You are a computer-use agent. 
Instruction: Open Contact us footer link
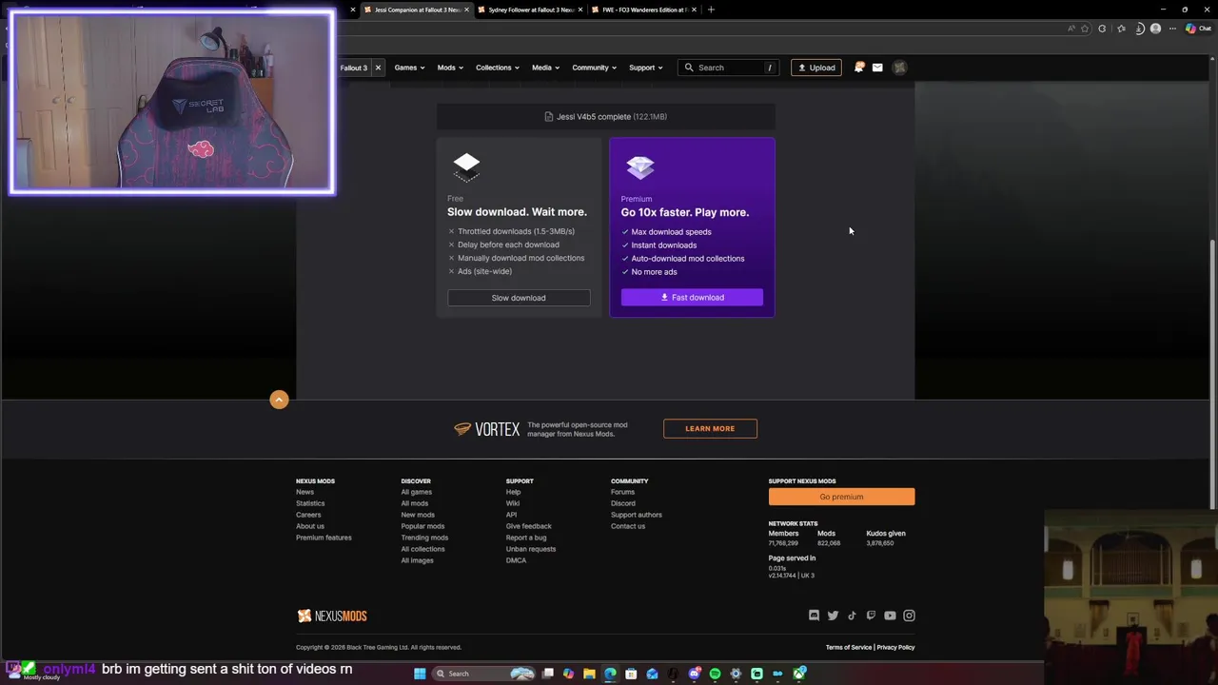628,526
